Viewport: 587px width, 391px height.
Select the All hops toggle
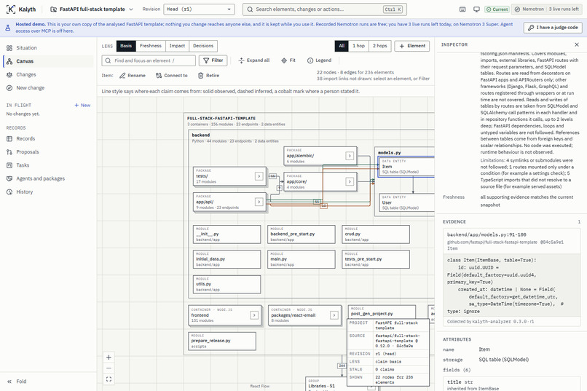[342, 46]
